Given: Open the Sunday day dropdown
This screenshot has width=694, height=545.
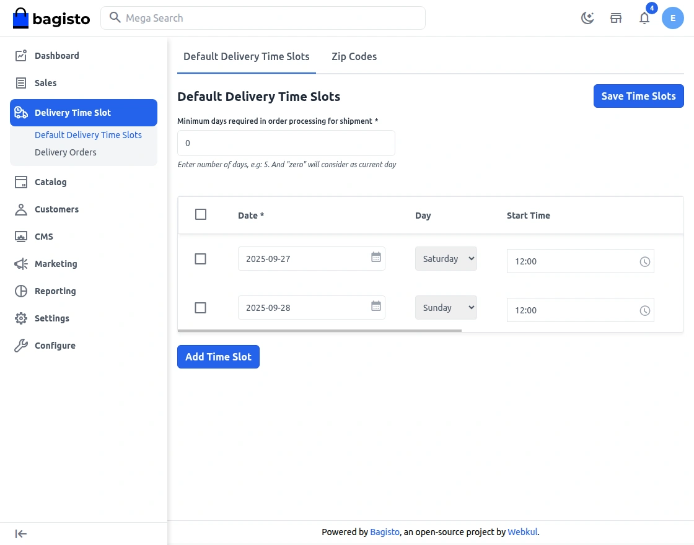Looking at the screenshot, I should [446, 307].
